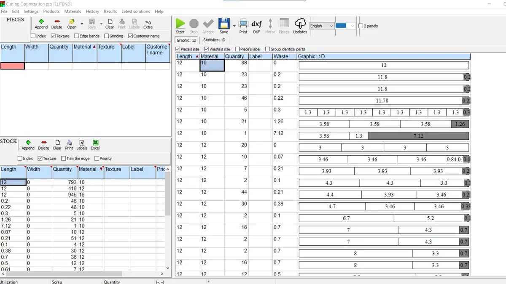Screen dimensions: 506x284
Task: Delete the selected stock row
Action: pyautogui.click(x=43, y=145)
